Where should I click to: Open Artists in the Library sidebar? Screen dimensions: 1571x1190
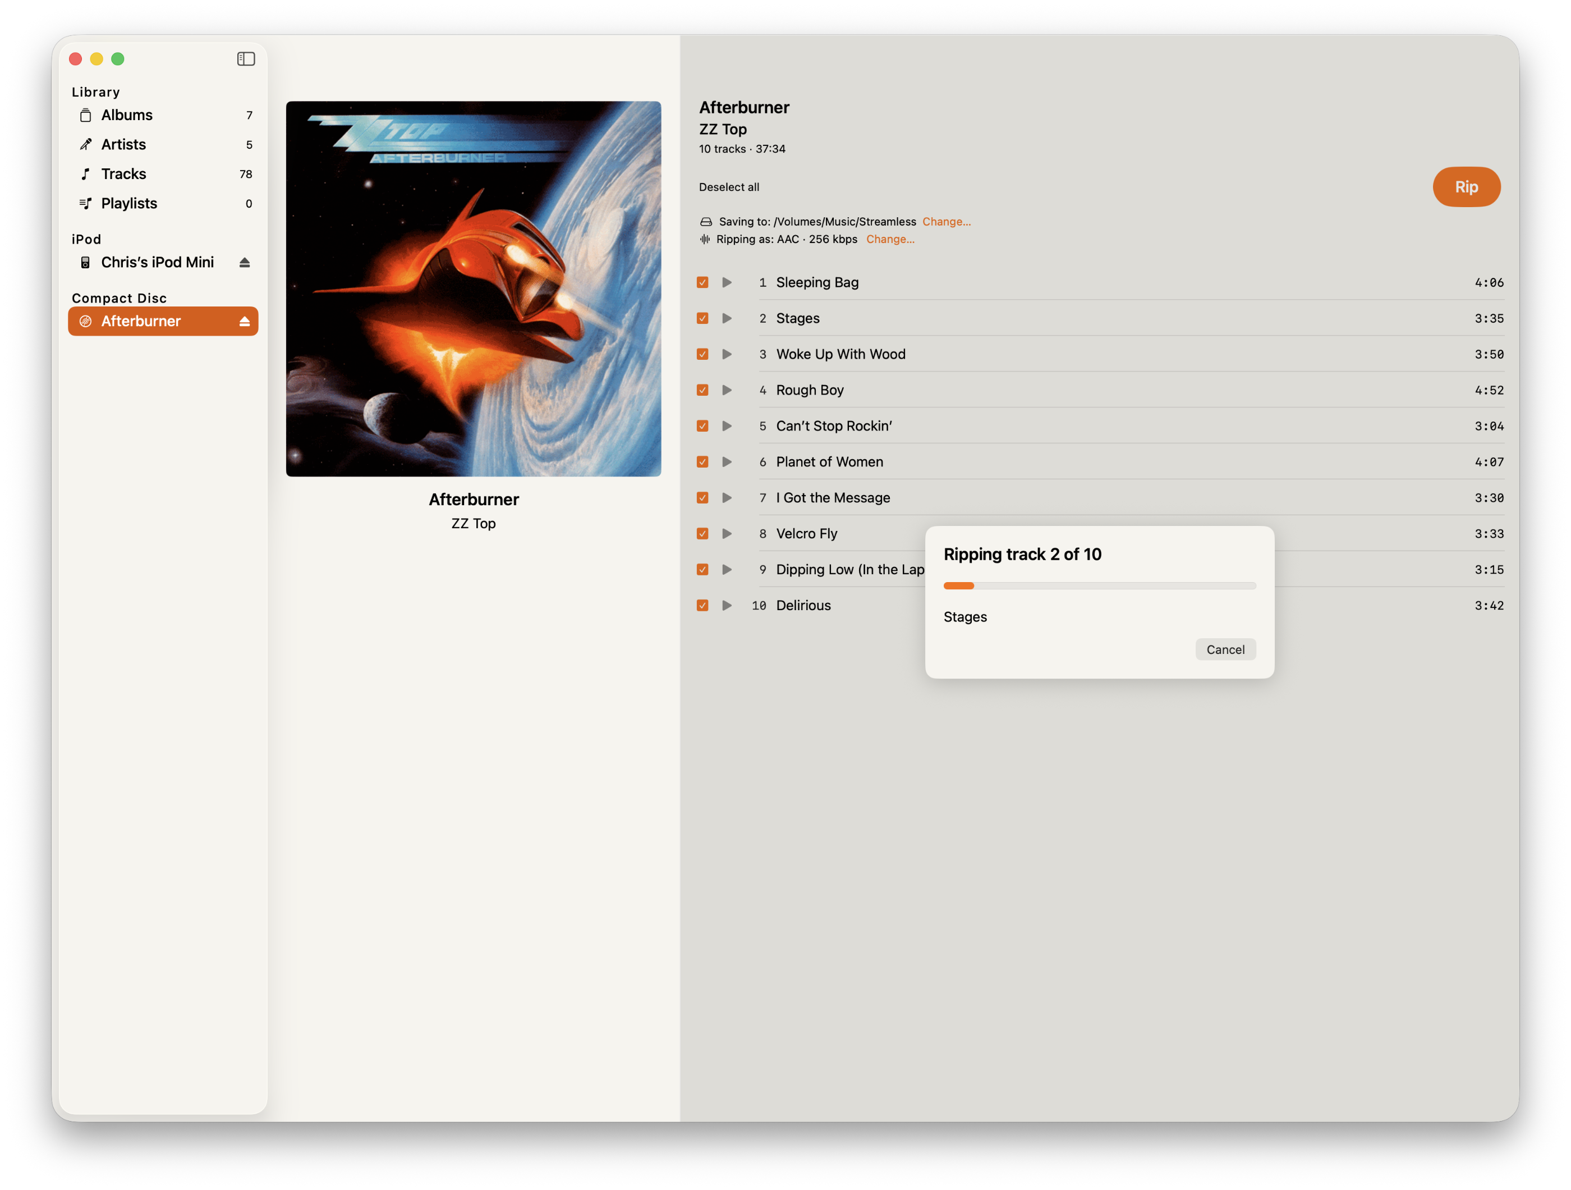tap(163, 144)
